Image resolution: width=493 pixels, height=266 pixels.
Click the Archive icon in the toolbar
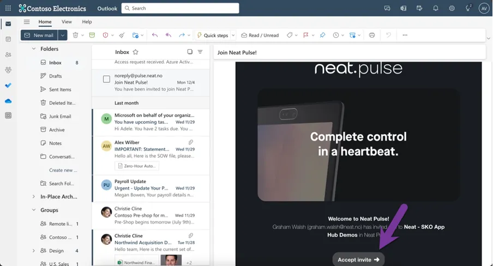pyautogui.click(x=92, y=35)
